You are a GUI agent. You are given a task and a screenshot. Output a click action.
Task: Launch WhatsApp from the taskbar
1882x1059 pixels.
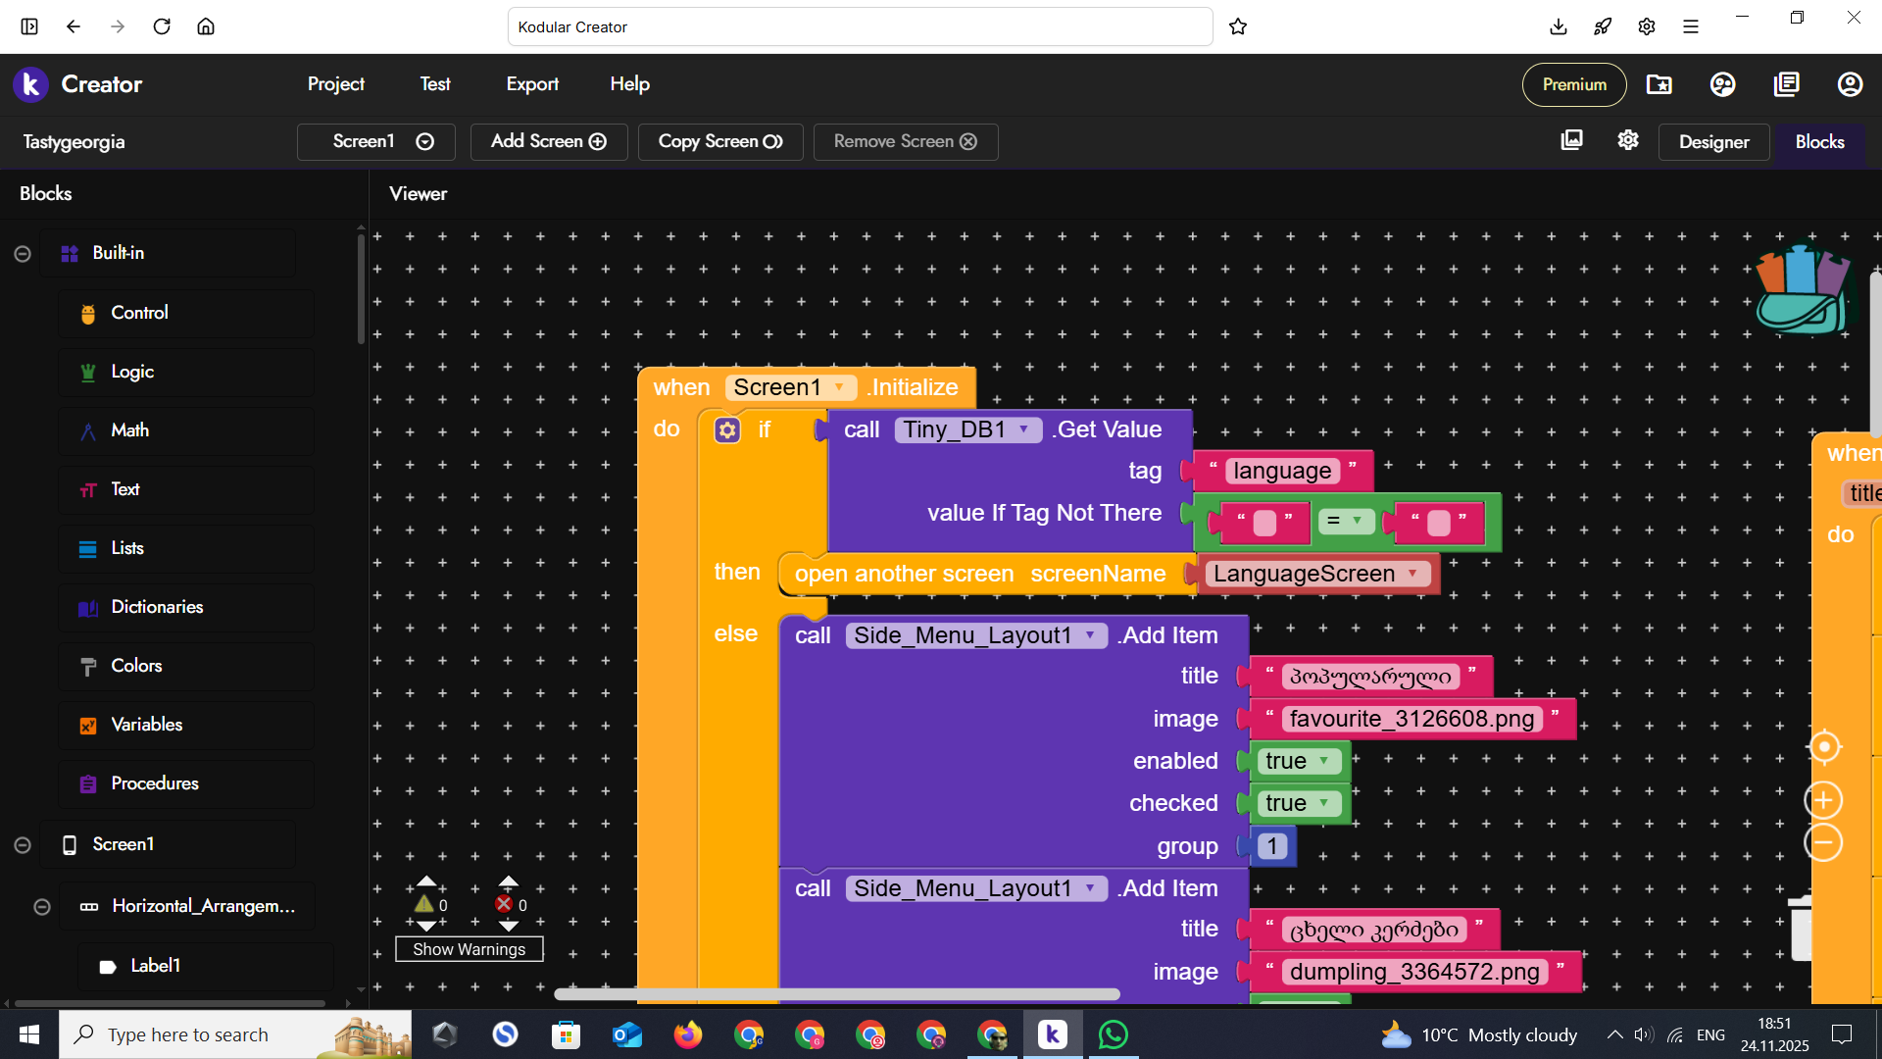1114,1034
